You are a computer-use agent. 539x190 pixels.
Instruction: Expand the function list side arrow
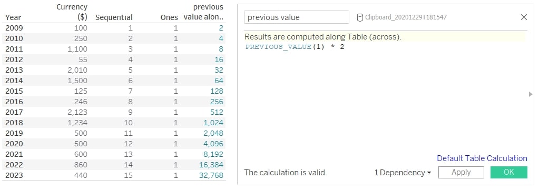[x=531, y=94]
